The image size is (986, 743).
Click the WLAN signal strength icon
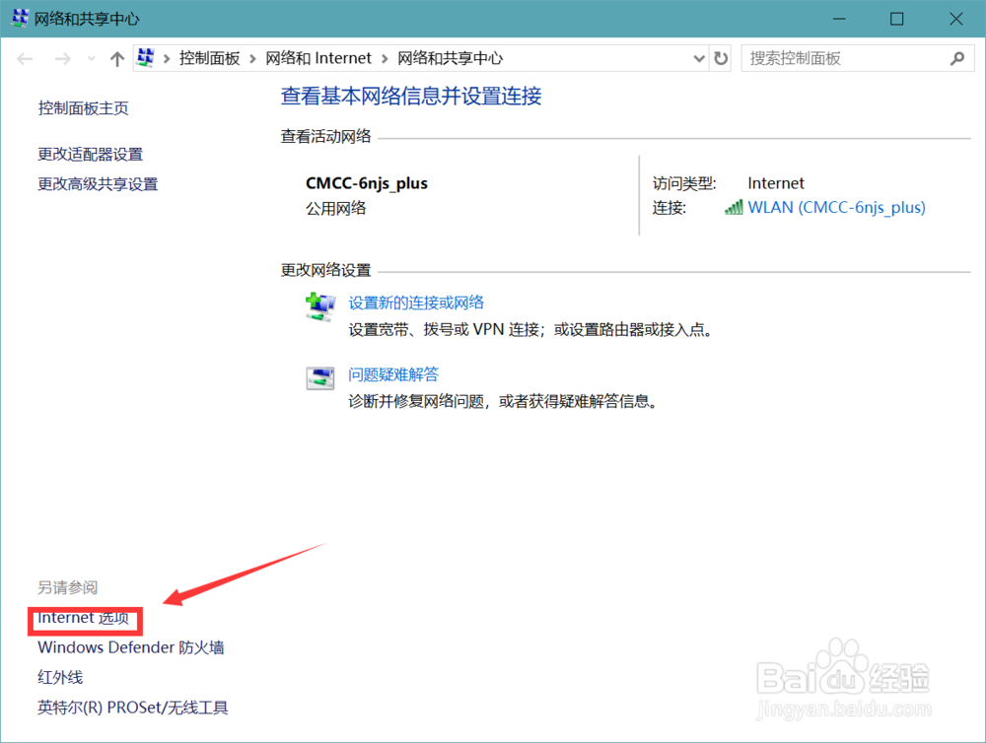[734, 208]
